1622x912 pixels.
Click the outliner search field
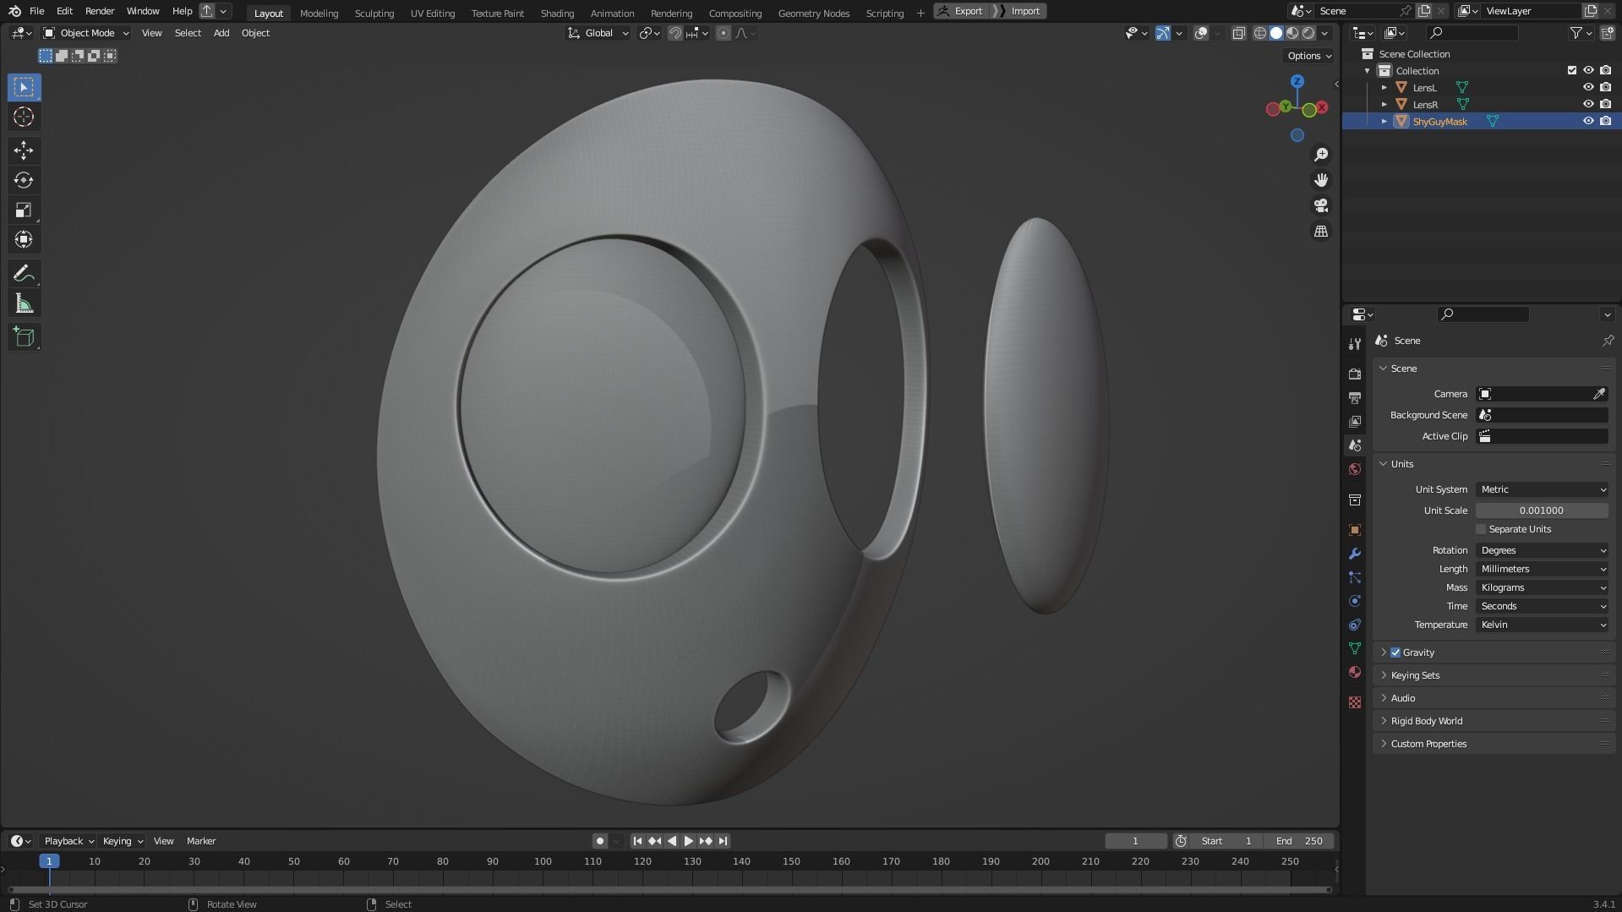pyautogui.click(x=1472, y=33)
